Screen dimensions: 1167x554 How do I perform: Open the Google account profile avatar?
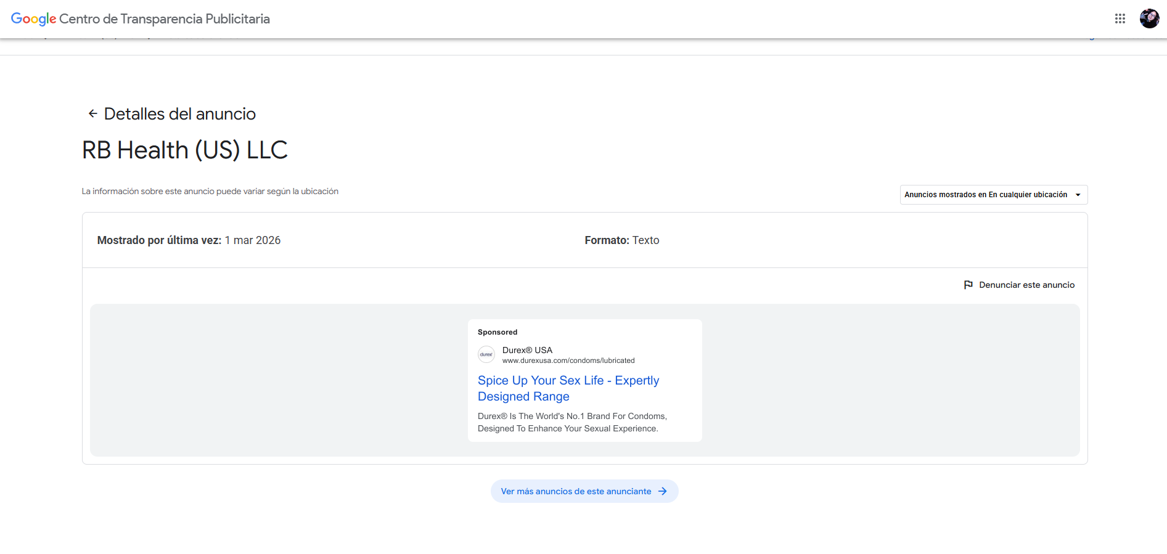tap(1149, 18)
